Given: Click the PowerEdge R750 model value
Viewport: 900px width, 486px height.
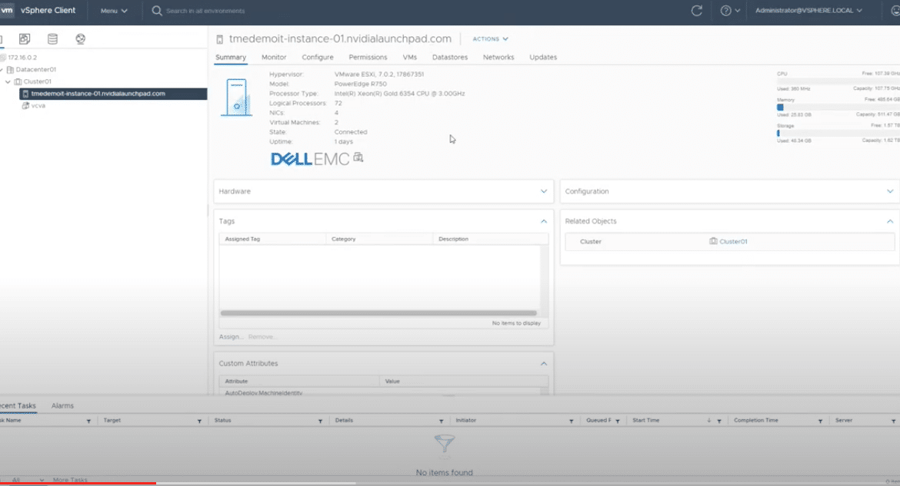Looking at the screenshot, I should pos(361,84).
